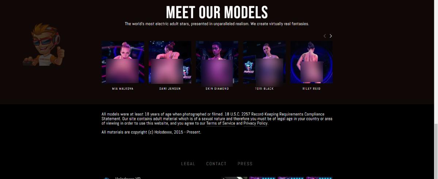Go to the PRESS footer menu item
438x179 pixels.
pos(245,164)
